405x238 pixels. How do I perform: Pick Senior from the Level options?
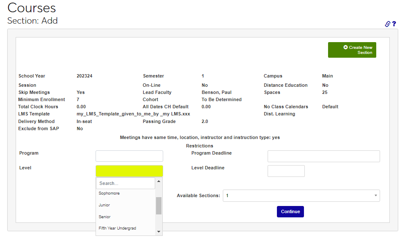(x=104, y=217)
